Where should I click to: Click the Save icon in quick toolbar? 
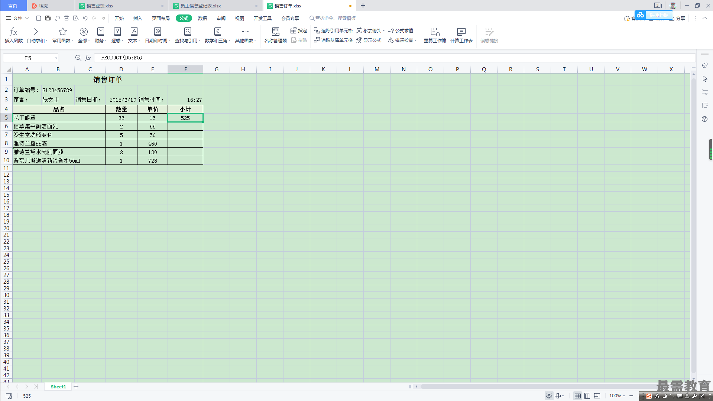[x=48, y=18]
